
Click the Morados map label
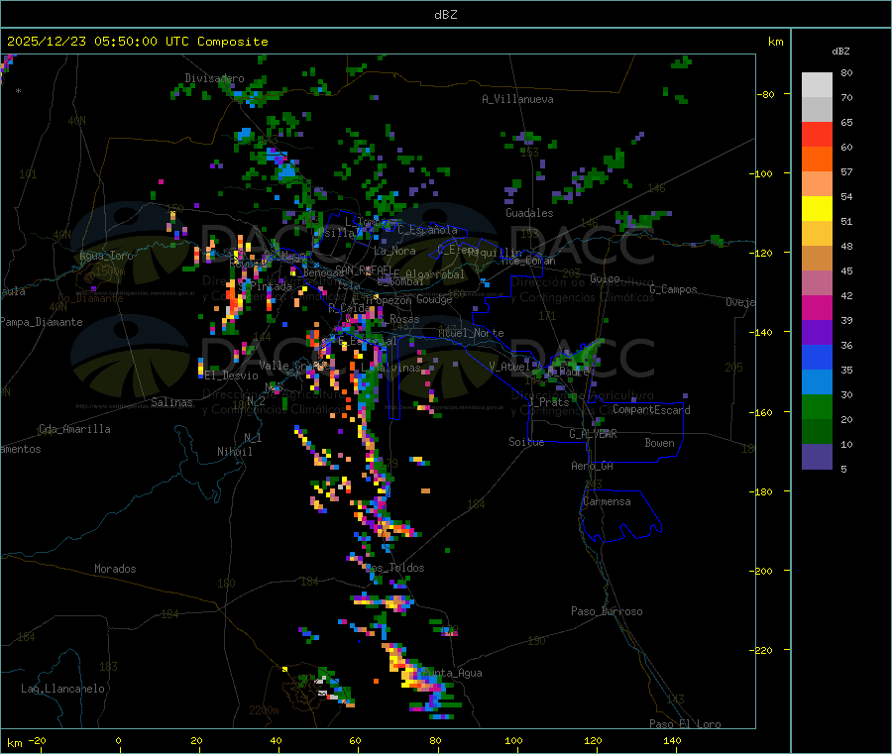pyautogui.click(x=115, y=569)
